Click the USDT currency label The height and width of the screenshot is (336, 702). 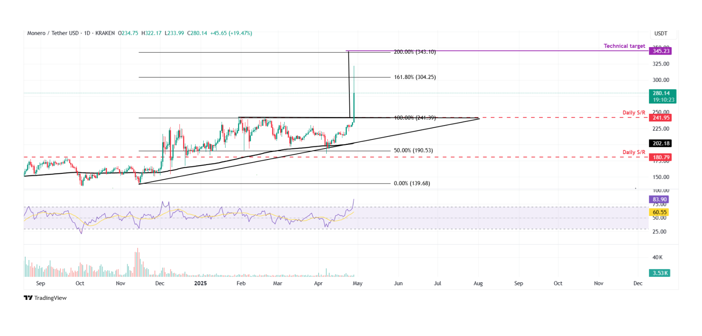(x=661, y=33)
